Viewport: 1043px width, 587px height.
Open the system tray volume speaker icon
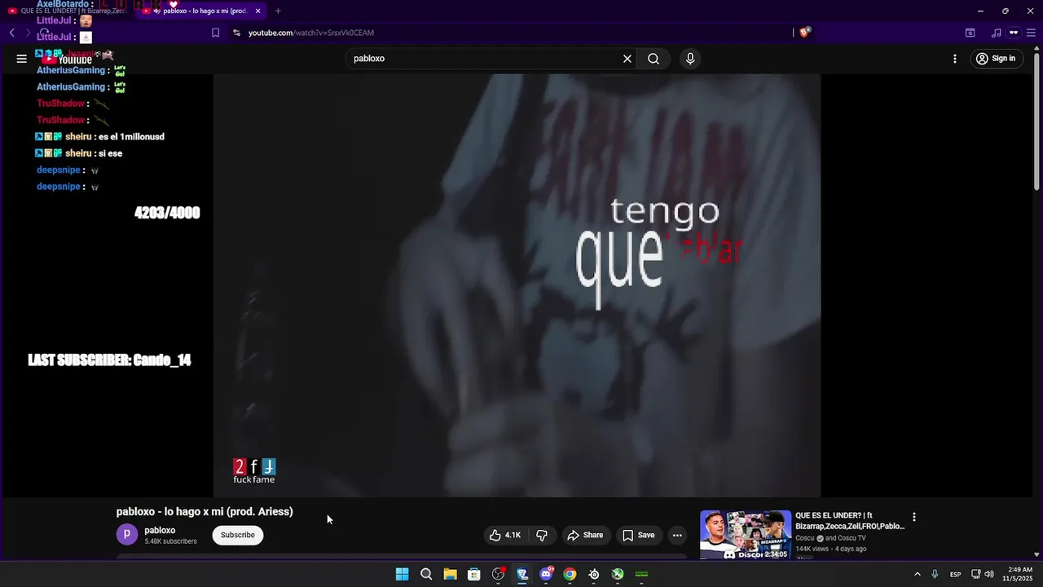pos(989,574)
